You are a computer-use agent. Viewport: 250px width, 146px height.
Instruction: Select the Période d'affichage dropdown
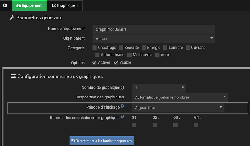(x=178, y=108)
